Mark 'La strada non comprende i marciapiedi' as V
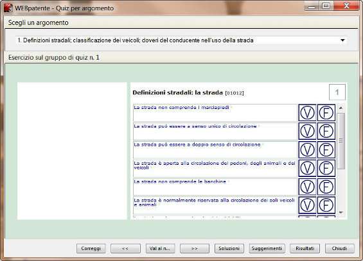Screen dimensions: 363x261 click(x=307, y=113)
